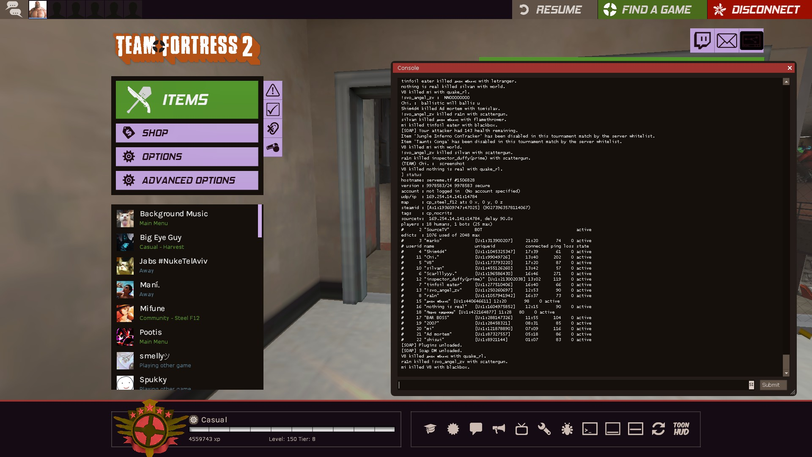The image size is (812, 457).
Task: Open the wrench workshop icon
Action: (x=544, y=429)
